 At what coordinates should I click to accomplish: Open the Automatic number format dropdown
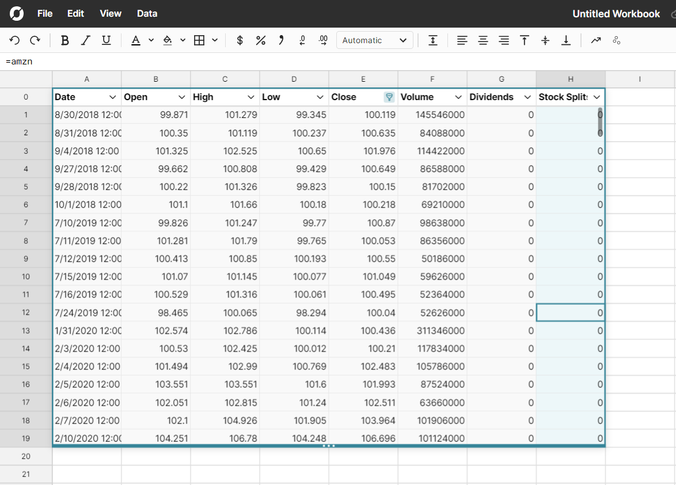click(374, 40)
